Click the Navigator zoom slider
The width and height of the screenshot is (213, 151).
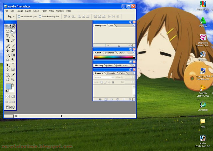click(119, 45)
